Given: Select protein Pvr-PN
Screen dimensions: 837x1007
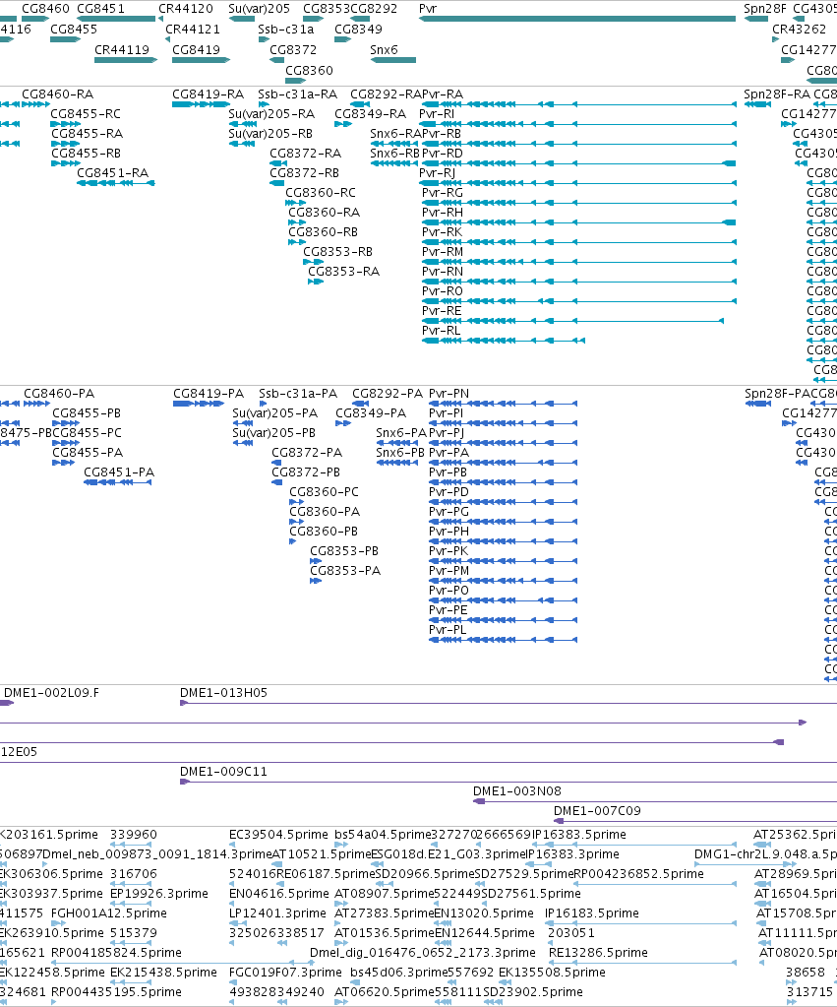Looking at the screenshot, I should [448, 394].
